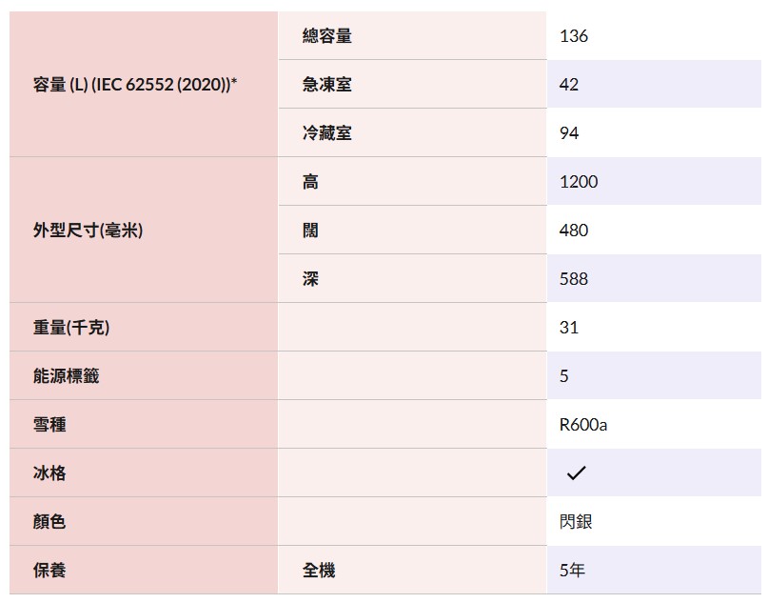
Task: Select the warranty value 5年
Action: click(572, 570)
